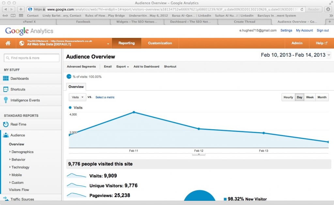
Task: Open the Visits metric dropdown
Action: coord(78,97)
